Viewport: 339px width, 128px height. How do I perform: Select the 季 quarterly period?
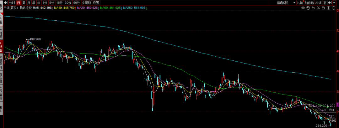[x=34, y=3]
